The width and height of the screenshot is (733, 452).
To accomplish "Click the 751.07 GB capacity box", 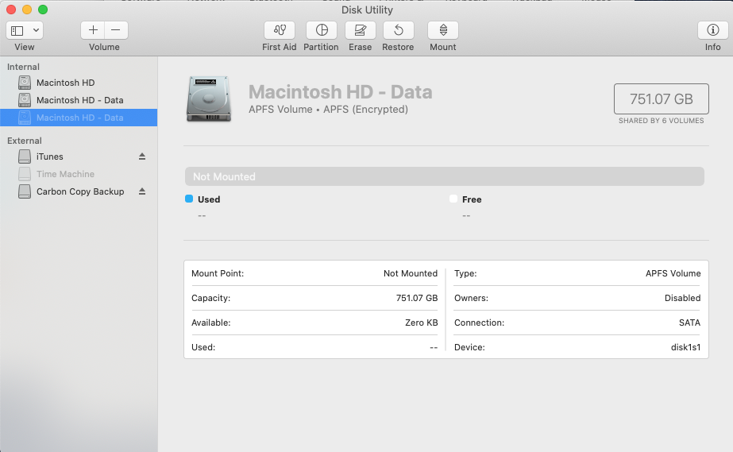I will click(661, 99).
